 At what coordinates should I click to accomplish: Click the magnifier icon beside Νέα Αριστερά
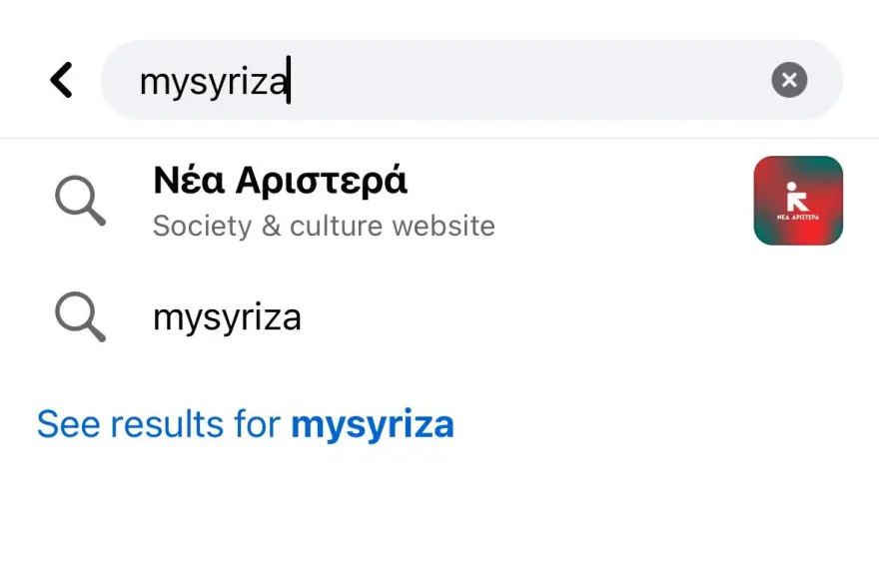coord(80,201)
